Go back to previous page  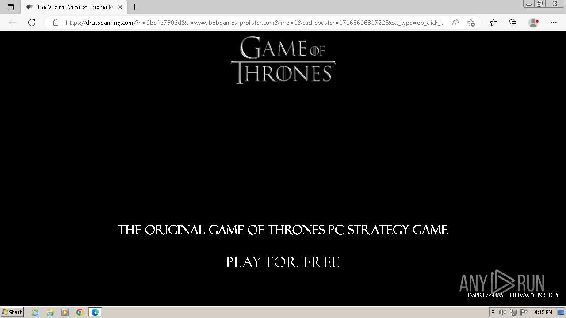[x=12, y=23]
